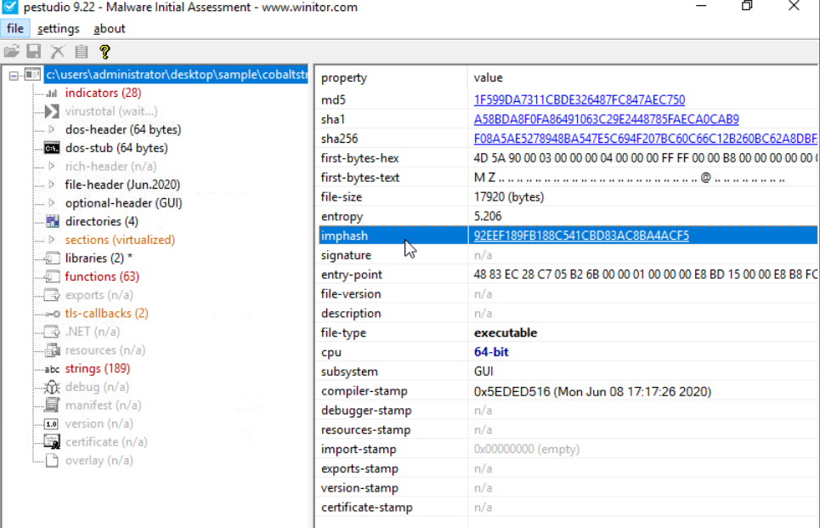Click the yellow question mark help icon
The image size is (820, 528).
(105, 51)
